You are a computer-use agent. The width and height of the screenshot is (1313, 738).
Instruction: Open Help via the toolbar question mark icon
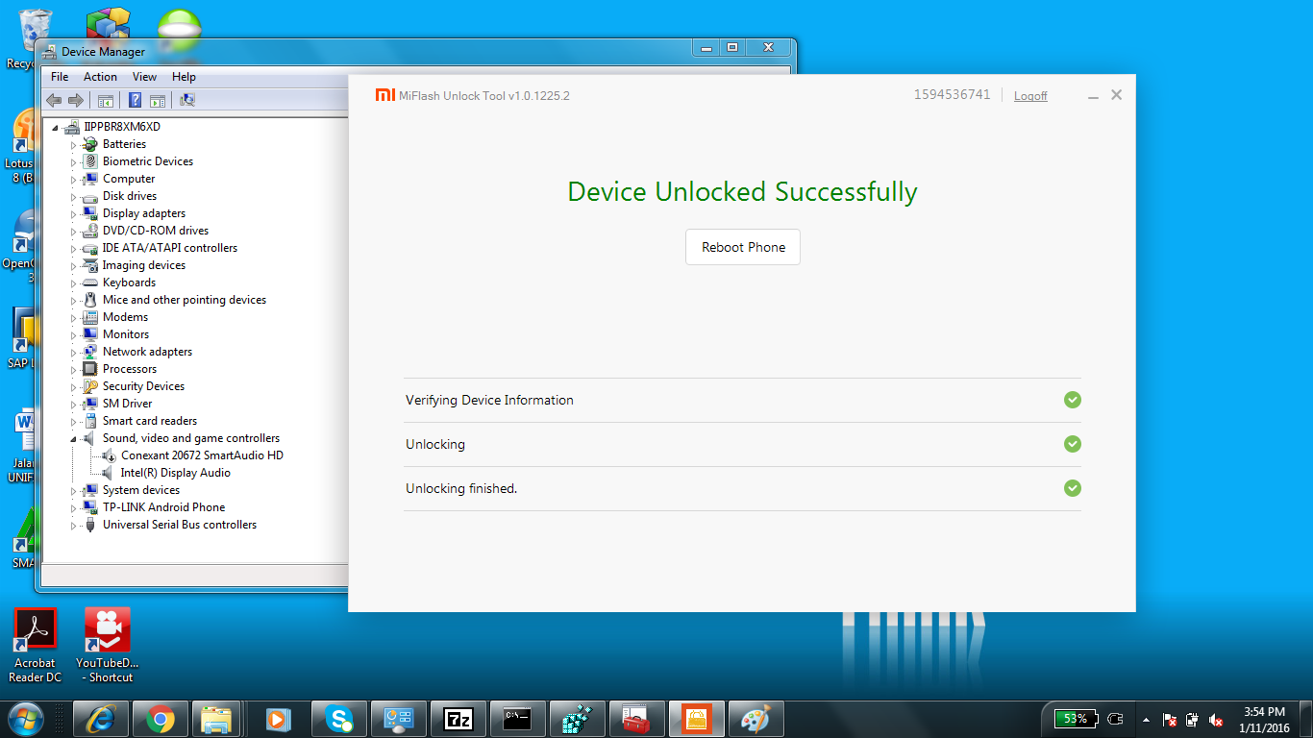(x=135, y=99)
